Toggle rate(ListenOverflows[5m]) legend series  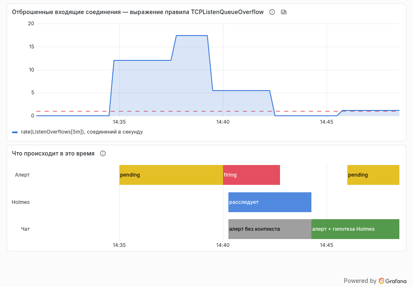pyautogui.click(x=82, y=132)
